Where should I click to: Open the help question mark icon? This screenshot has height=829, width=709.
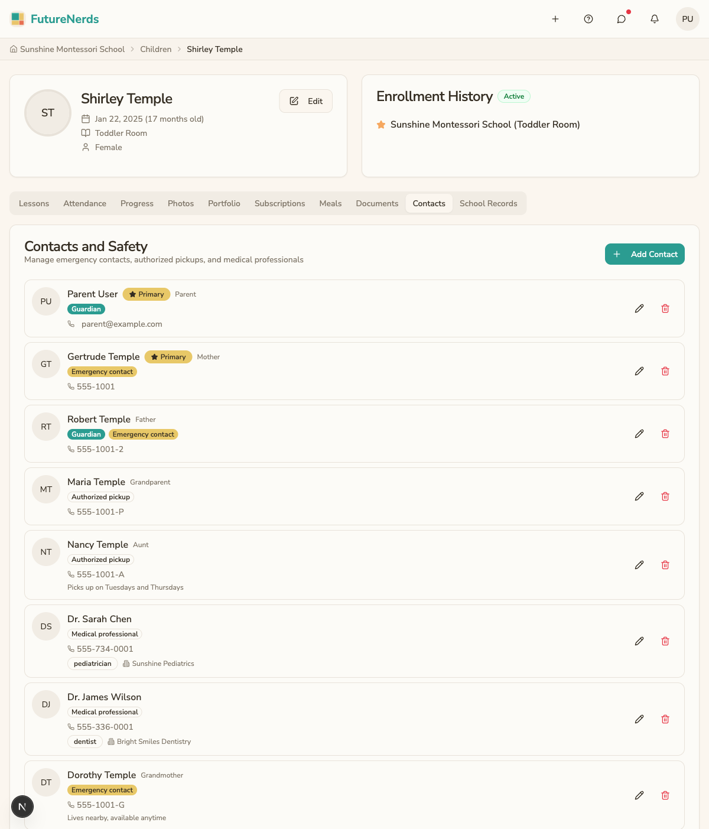pyautogui.click(x=588, y=19)
